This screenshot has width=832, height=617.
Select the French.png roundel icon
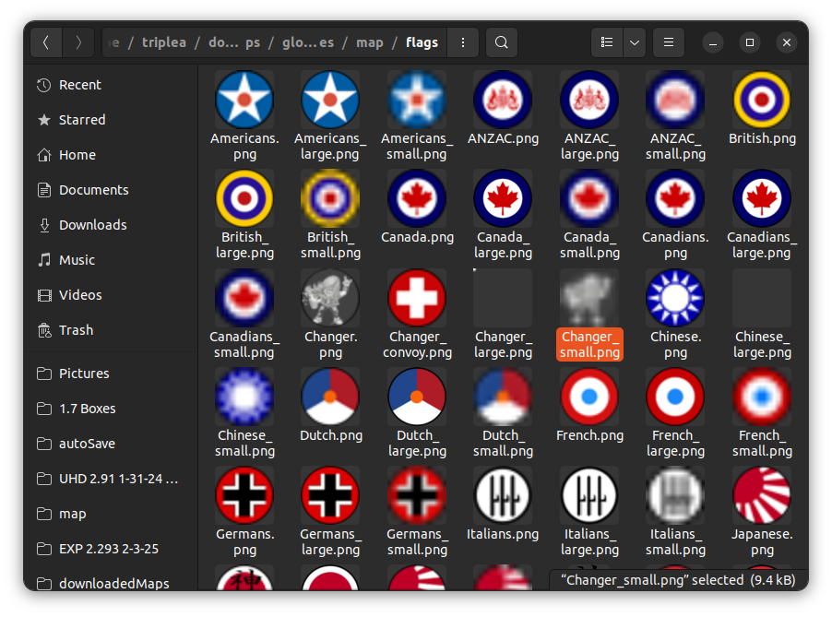click(x=589, y=397)
